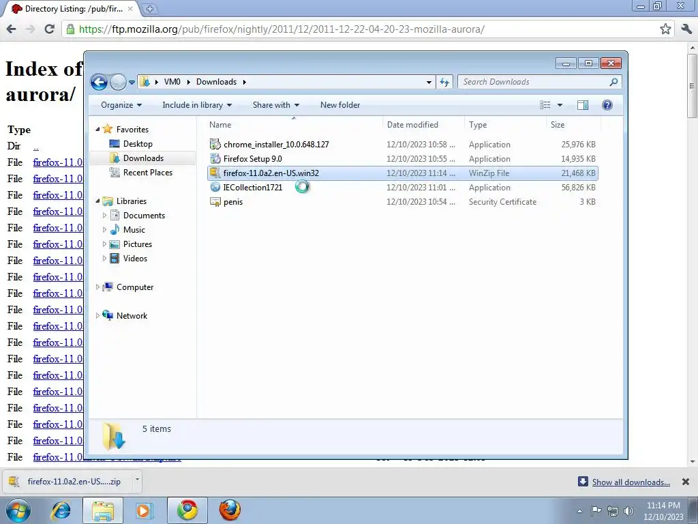
Task: Expand Documents library
Action: click(x=104, y=216)
